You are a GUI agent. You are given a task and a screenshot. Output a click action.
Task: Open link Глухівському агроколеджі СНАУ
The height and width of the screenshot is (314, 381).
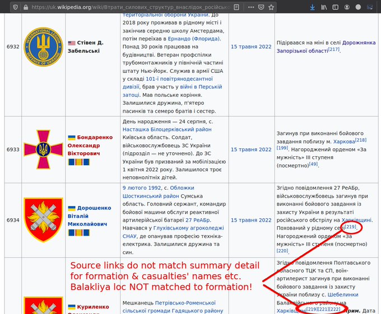[x=173, y=232]
